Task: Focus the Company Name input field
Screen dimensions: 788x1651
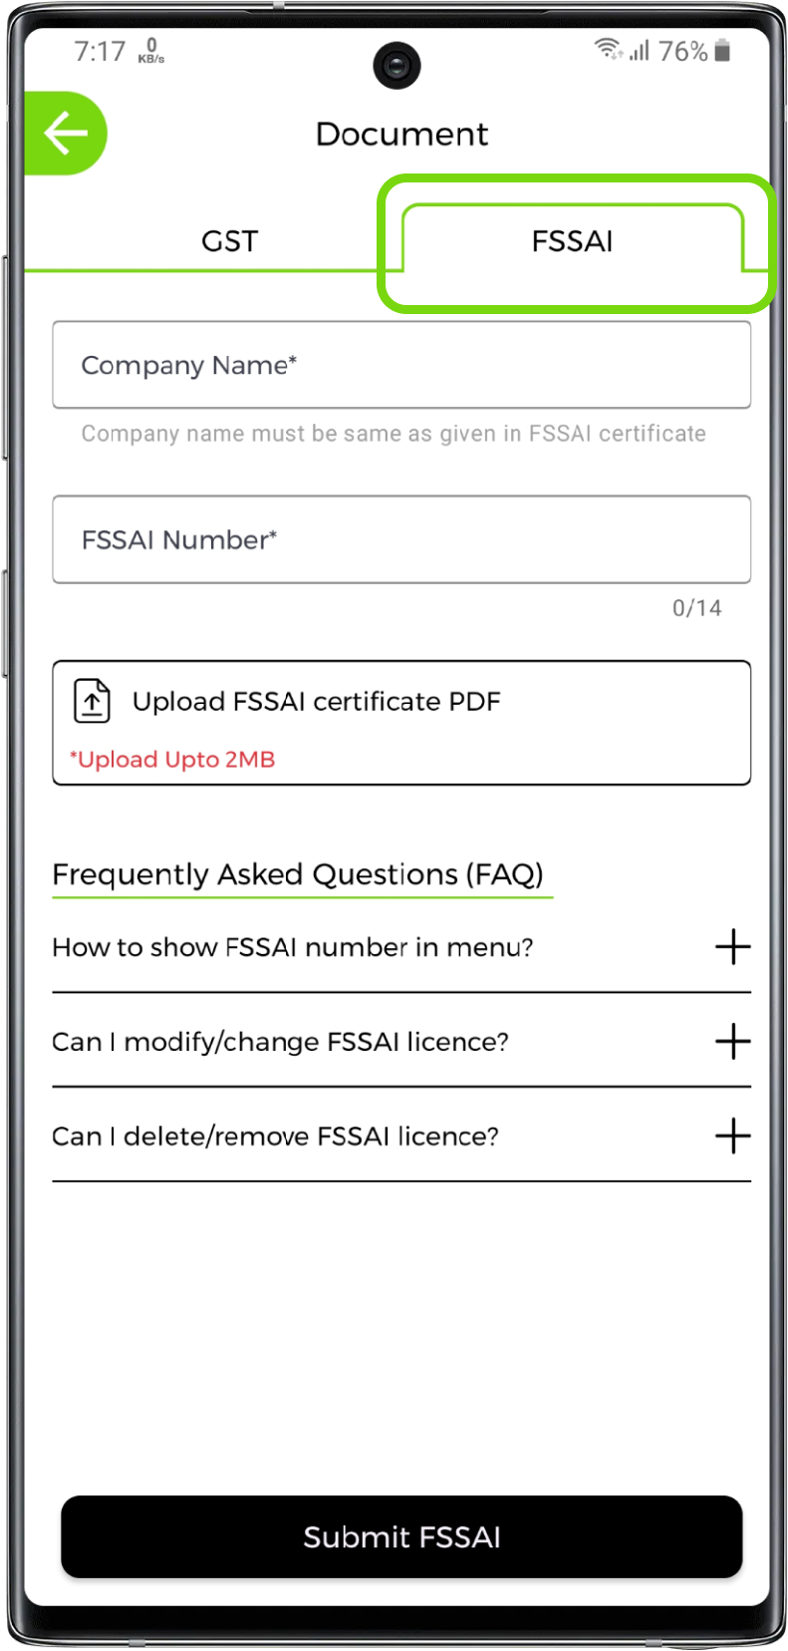Action: pos(401,365)
